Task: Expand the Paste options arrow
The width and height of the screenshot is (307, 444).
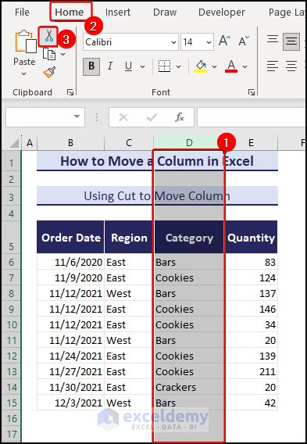Action: point(24,74)
